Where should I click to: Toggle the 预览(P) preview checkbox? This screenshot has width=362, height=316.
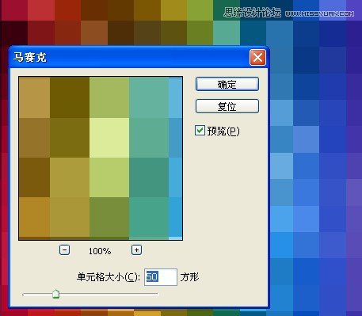(200, 131)
